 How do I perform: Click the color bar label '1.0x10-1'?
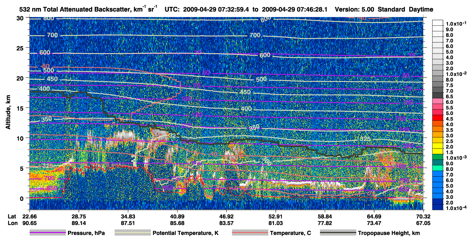pos(457,23)
